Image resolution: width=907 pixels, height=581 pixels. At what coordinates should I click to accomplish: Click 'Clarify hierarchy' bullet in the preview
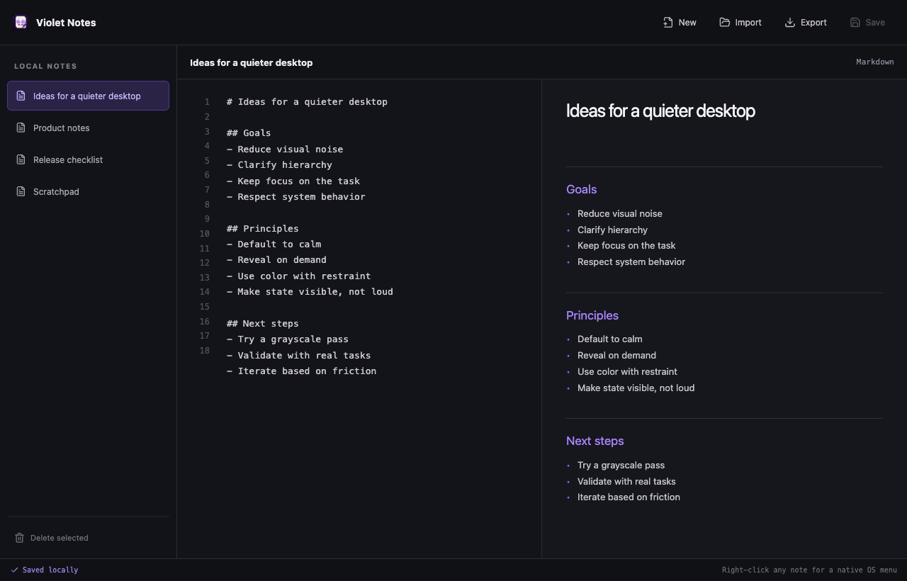pos(612,230)
